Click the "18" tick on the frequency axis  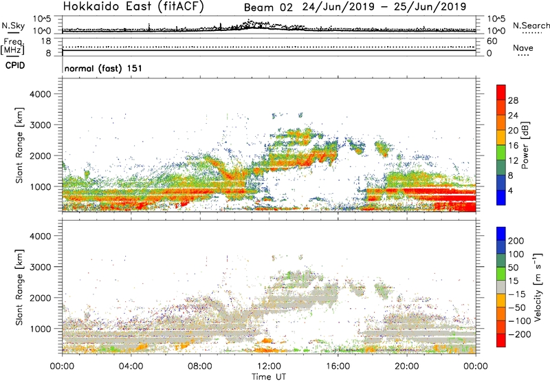46,41
